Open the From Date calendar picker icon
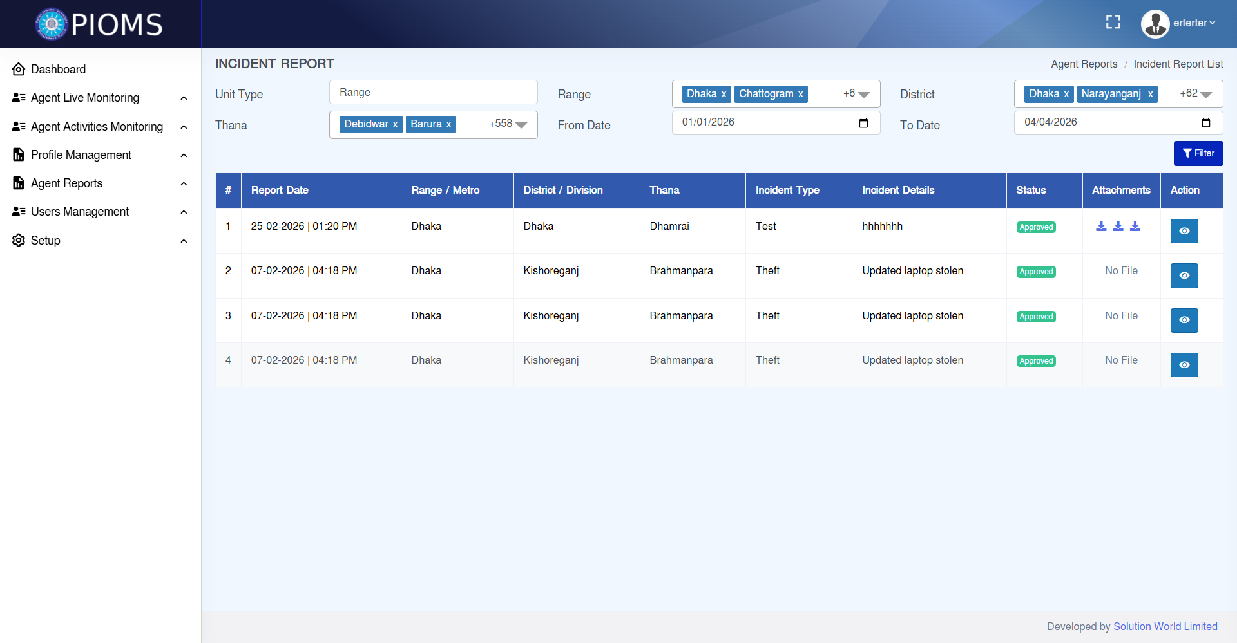This screenshot has height=643, width=1237. [x=863, y=123]
